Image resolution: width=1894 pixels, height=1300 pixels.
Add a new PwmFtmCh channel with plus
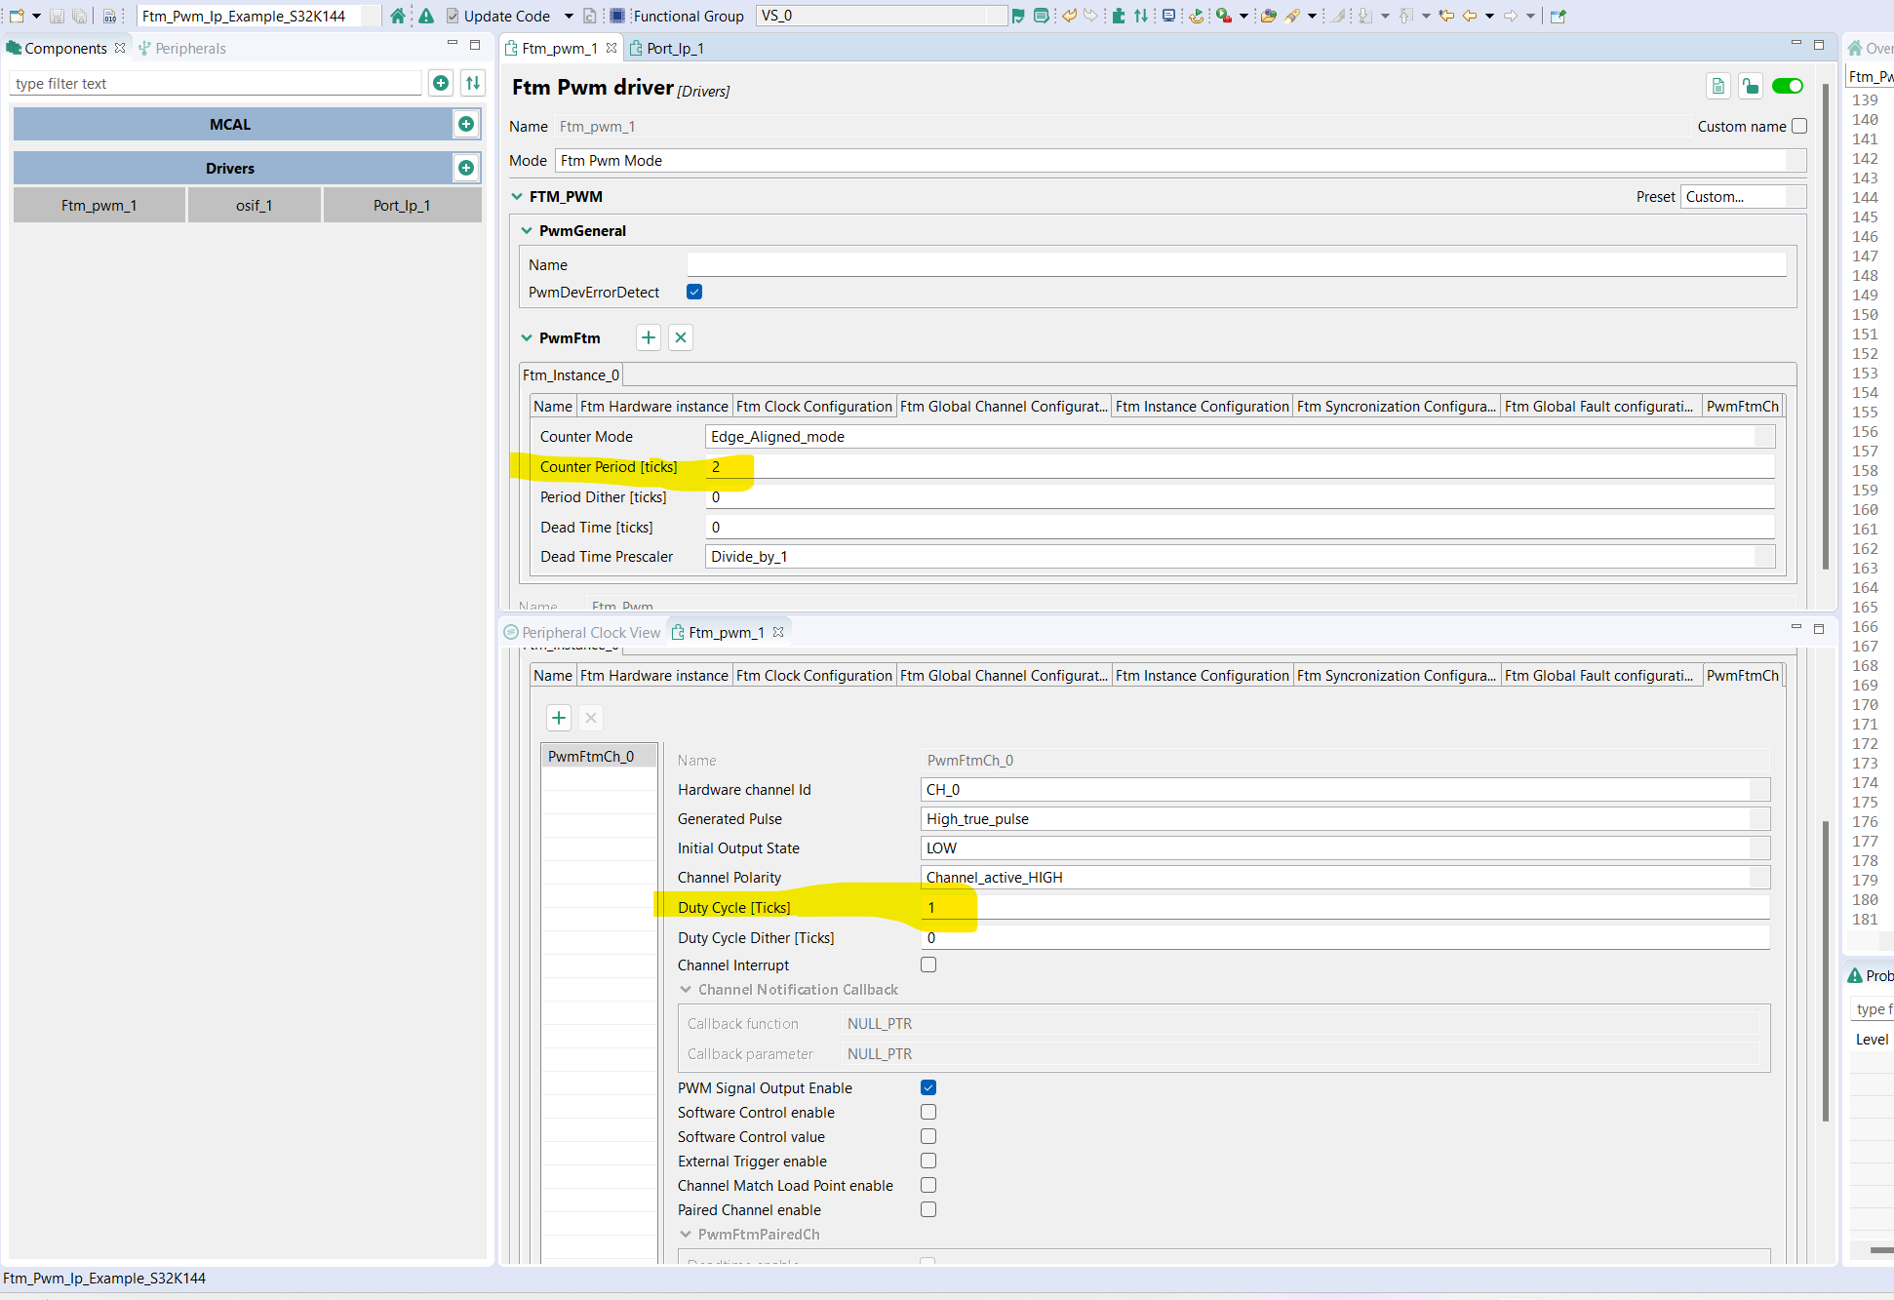(558, 718)
